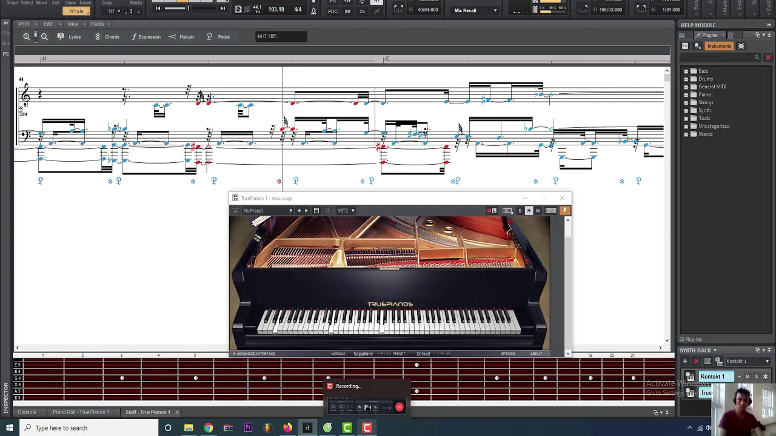Screen dimensions: 776x436
Task: Show audio FX plugins in browser
Action: click(x=685, y=46)
